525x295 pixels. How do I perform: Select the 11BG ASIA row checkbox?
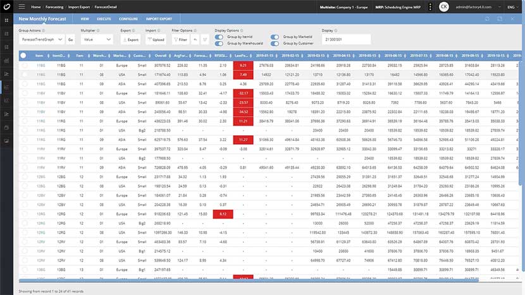tap(25, 84)
